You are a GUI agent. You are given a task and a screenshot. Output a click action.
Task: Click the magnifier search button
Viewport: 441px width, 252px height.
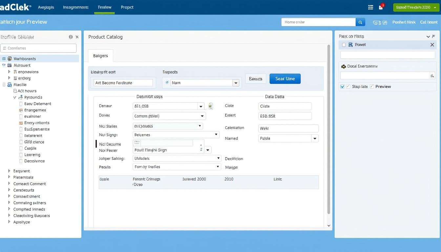pos(360,22)
